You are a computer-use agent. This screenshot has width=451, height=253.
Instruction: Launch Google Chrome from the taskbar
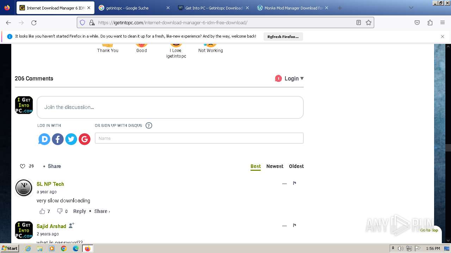click(64, 248)
